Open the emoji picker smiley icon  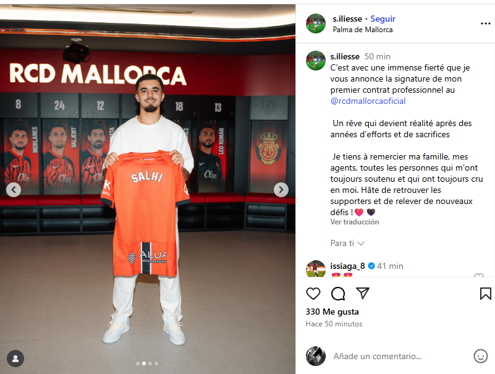[481, 356]
